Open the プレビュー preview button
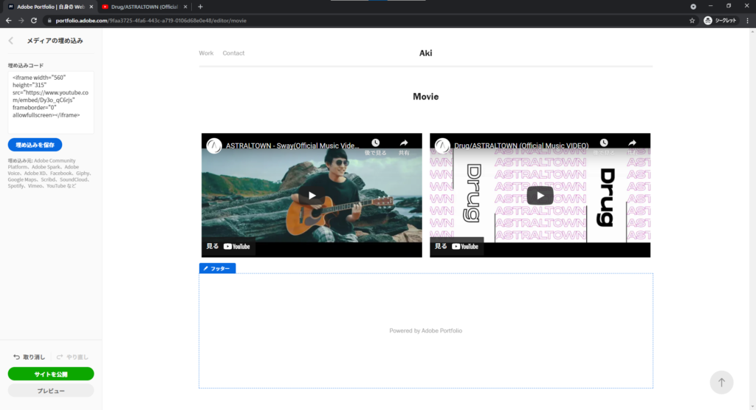Viewport: 756px width, 410px height. pos(51,391)
